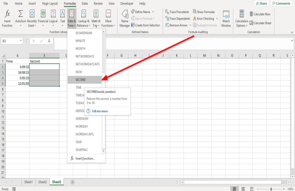Switch to the Review tab

98,3
